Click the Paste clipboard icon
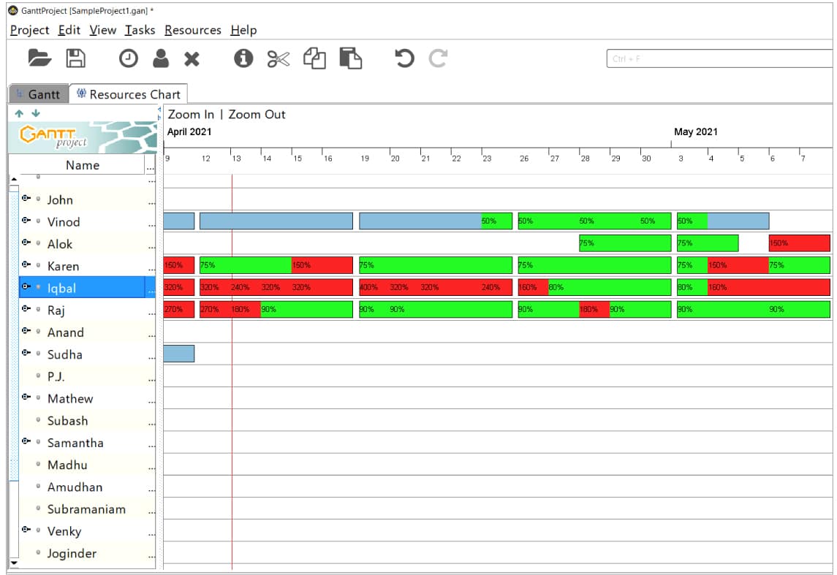Image resolution: width=837 pixels, height=575 pixels. (x=351, y=58)
